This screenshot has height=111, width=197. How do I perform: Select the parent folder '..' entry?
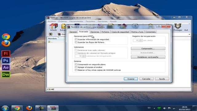tap(50, 42)
